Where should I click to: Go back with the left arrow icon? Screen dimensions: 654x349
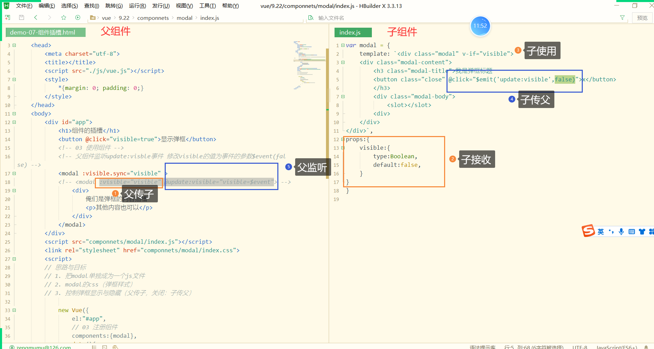click(x=36, y=17)
